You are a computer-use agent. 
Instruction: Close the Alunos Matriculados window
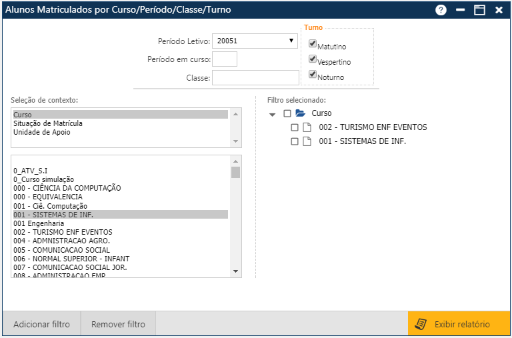click(x=499, y=10)
